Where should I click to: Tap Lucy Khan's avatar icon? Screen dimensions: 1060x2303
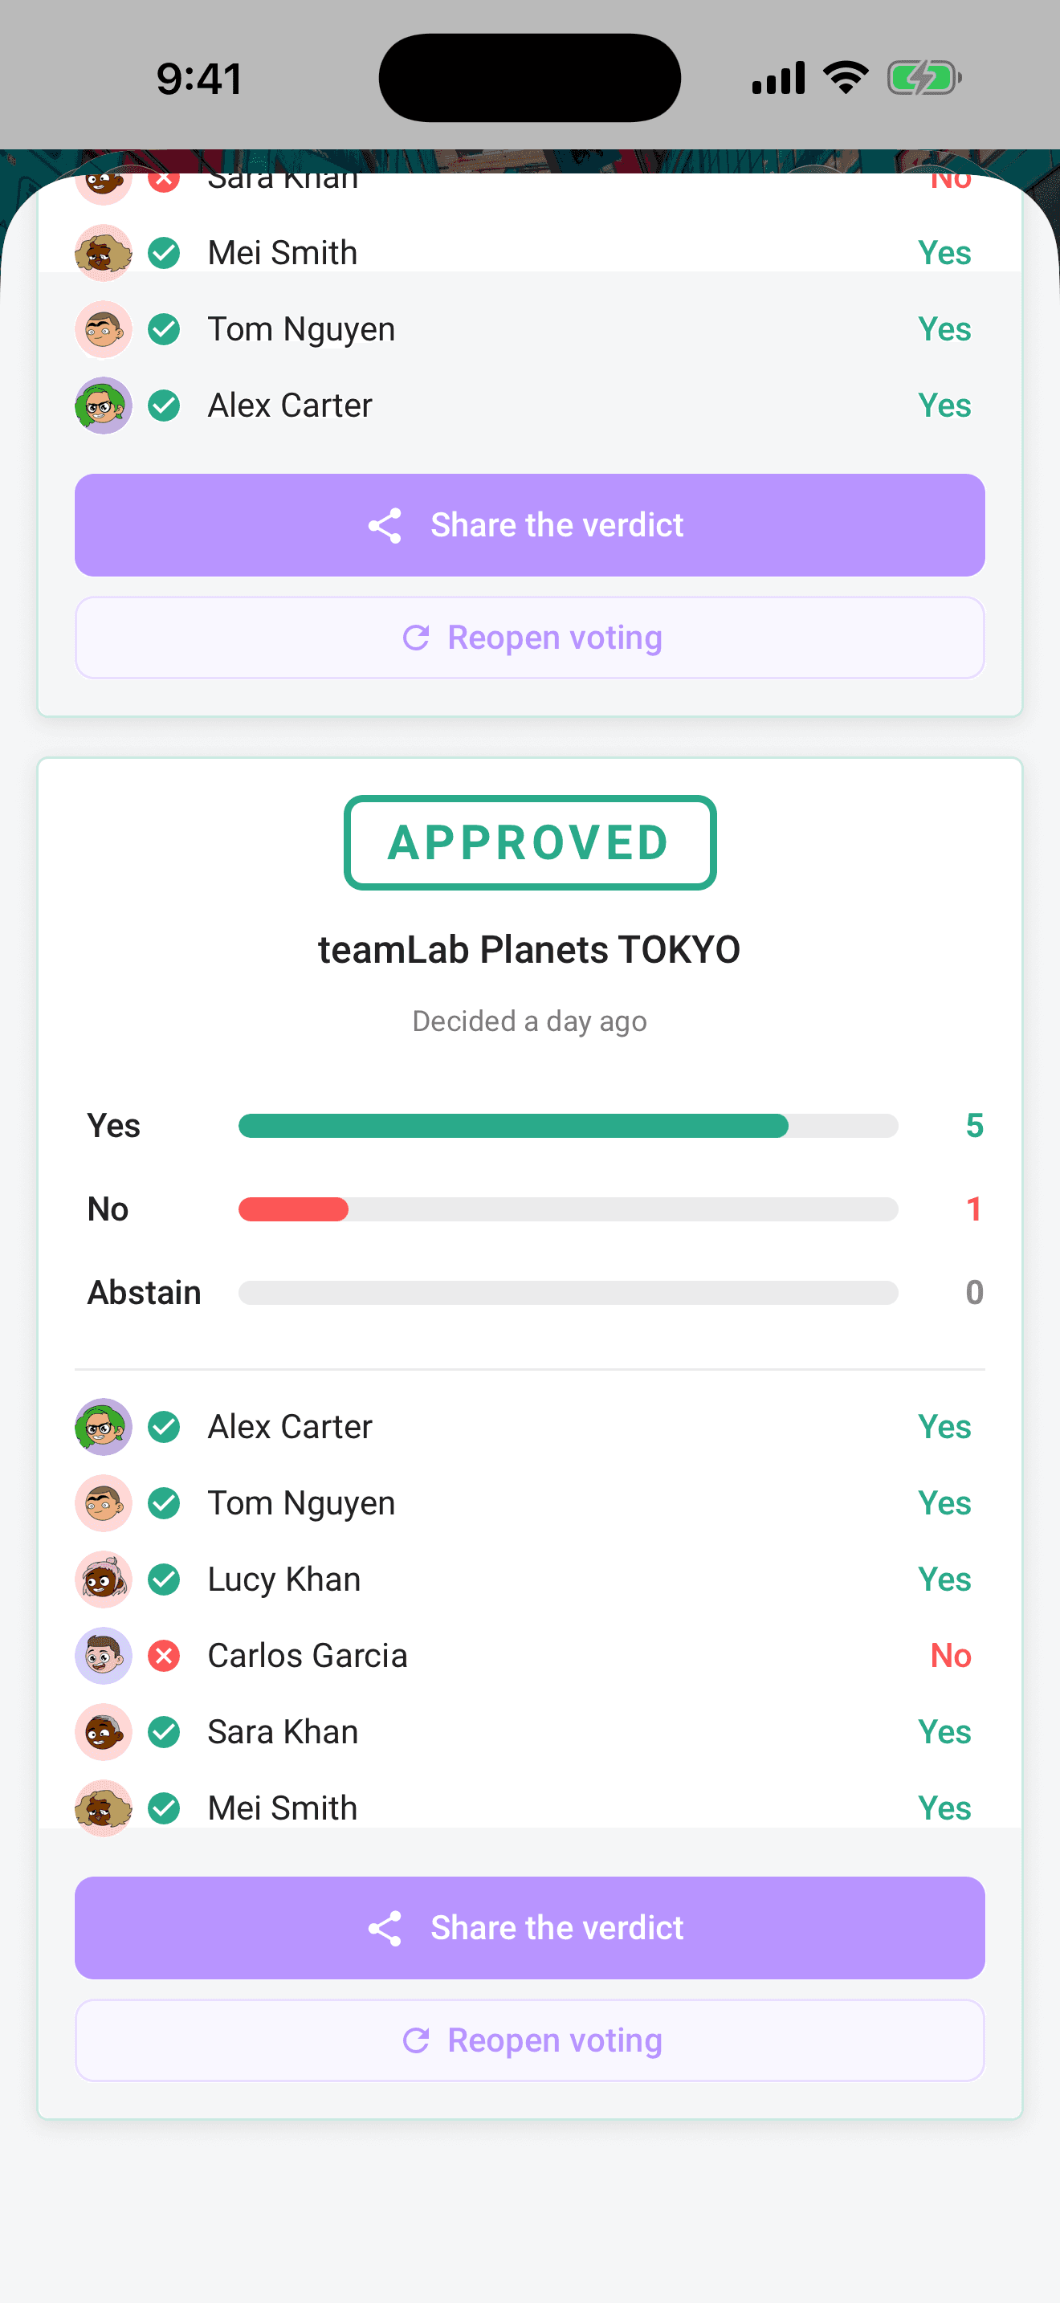(104, 1579)
